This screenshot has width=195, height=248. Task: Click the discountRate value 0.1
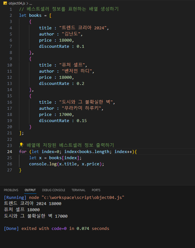point(80,46)
